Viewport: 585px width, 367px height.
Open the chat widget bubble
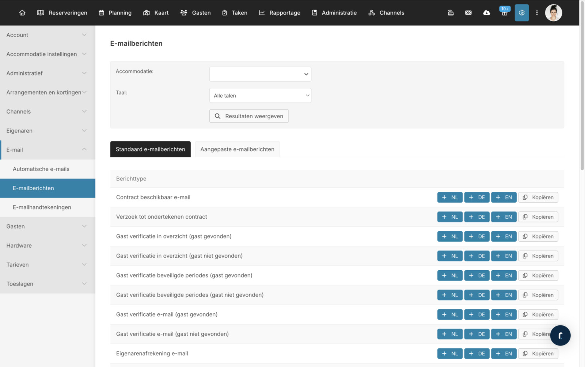[560, 335]
